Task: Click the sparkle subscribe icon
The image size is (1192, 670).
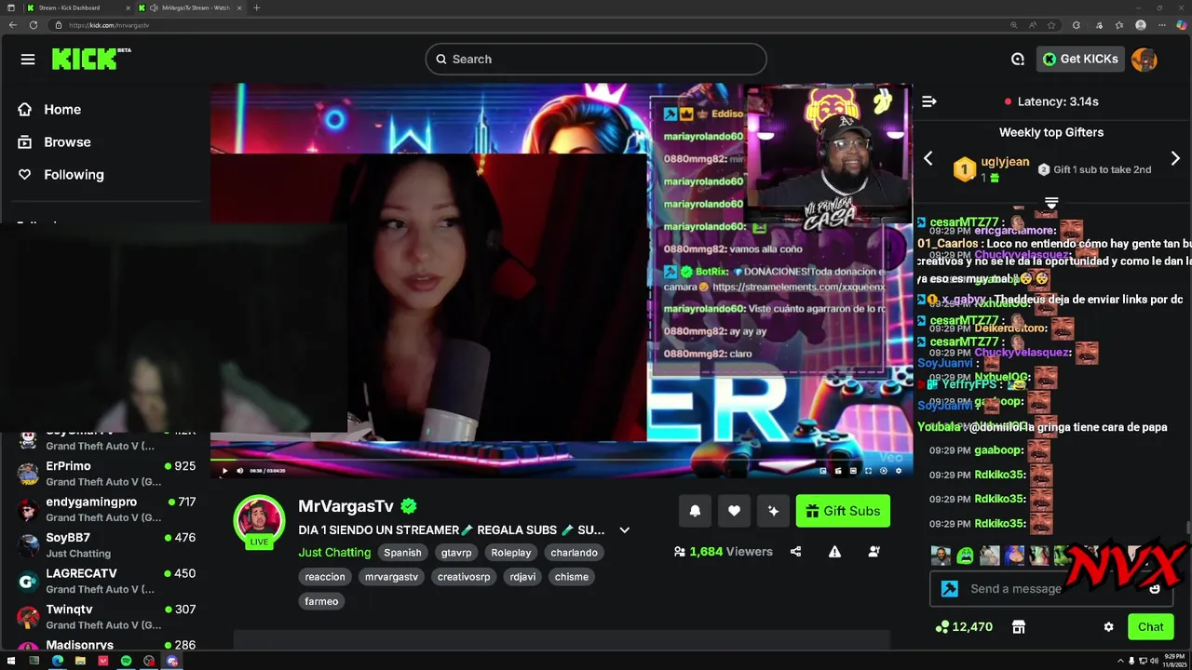Action: [x=773, y=511]
